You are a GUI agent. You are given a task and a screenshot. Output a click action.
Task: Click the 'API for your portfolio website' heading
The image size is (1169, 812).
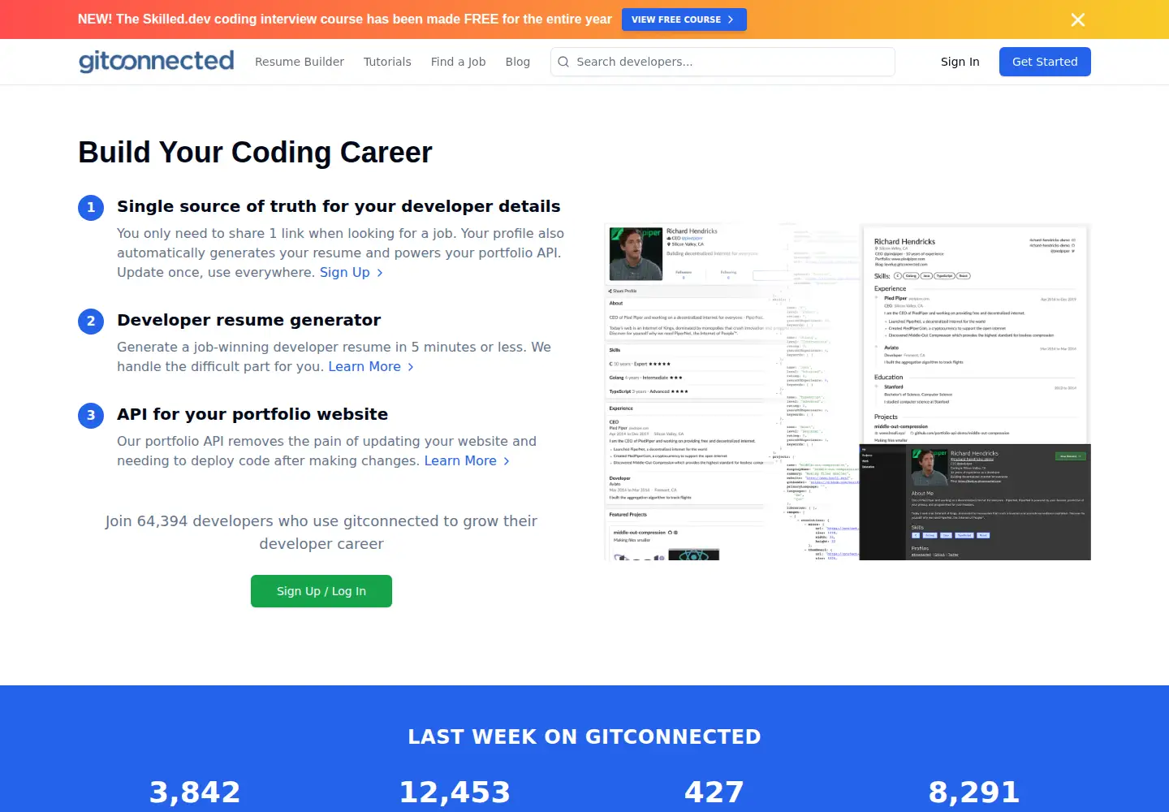(x=252, y=414)
